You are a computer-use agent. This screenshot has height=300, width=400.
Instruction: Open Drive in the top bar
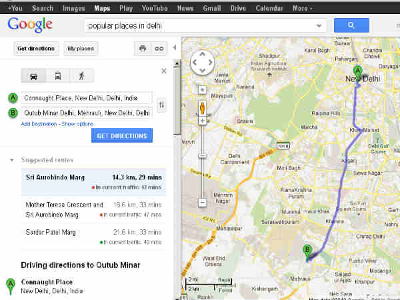pos(238,8)
